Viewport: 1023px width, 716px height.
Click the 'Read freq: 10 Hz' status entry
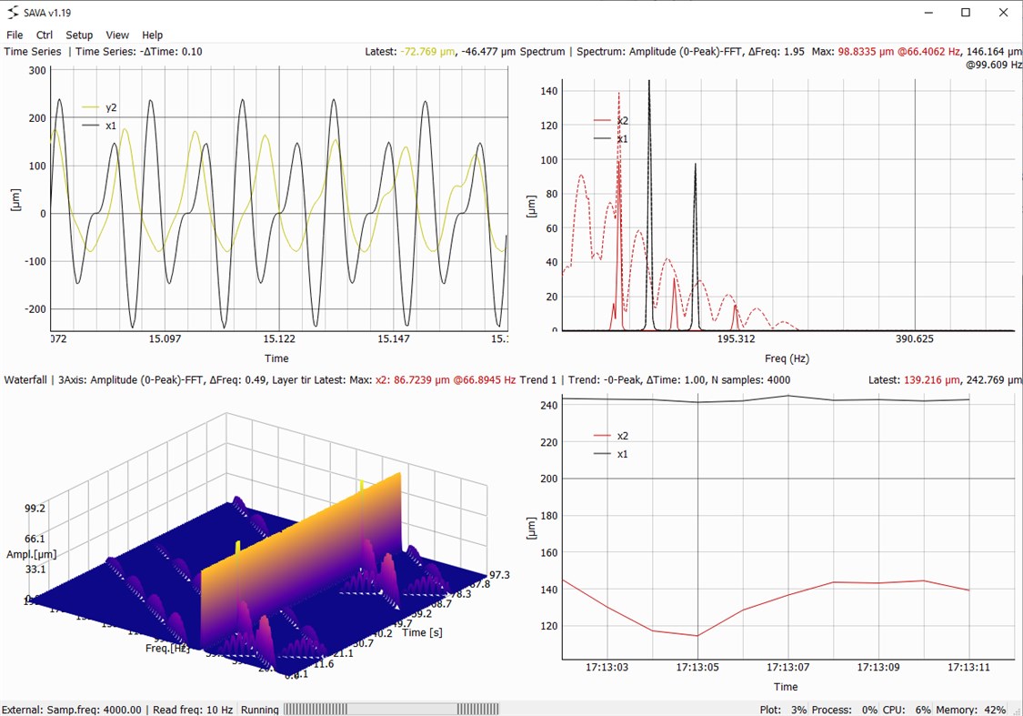[x=193, y=710]
